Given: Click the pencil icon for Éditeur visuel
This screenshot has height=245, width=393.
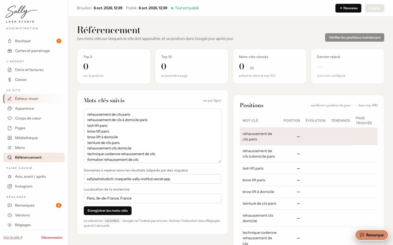Looking at the screenshot, I should click(x=9, y=98).
